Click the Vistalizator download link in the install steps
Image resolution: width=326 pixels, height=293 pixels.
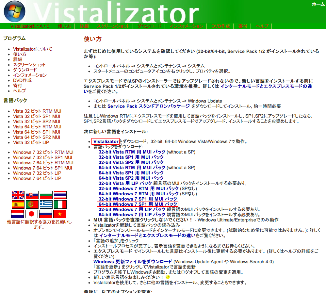(106, 141)
